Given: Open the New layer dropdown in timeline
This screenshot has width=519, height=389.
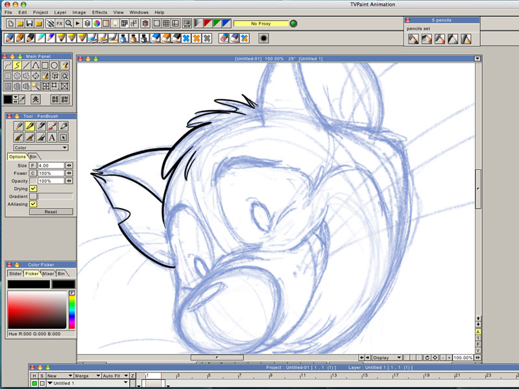Looking at the screenshot, I should 60,376.
